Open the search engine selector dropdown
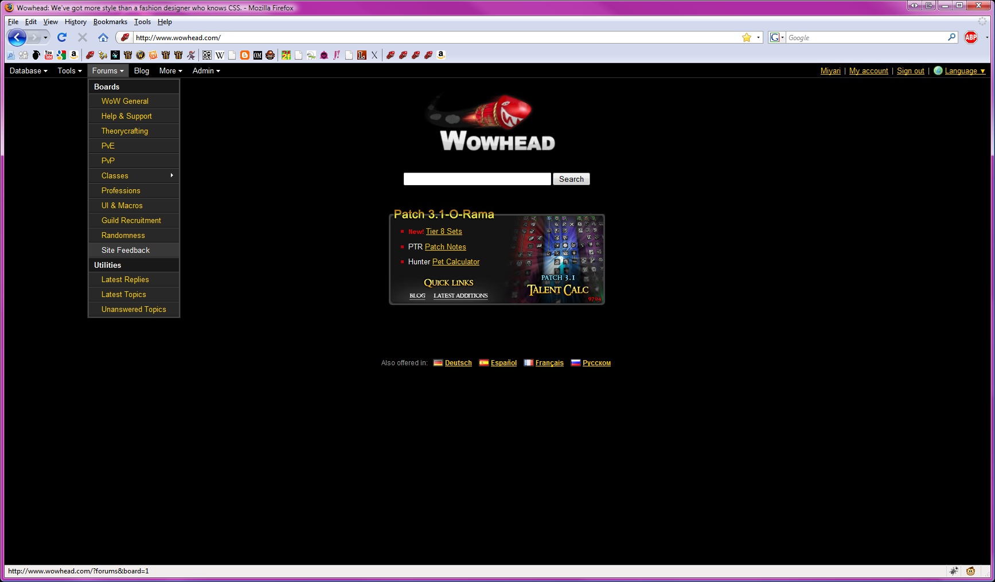995x582 pixels. (x=777, y=37)
